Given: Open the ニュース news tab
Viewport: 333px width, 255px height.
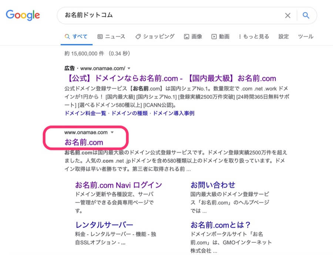Looking at the screenshot, I should tap(111, 36).
